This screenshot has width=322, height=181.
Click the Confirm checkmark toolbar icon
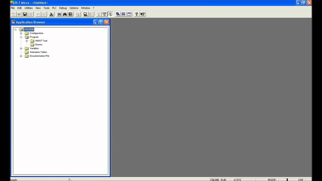click(x=44, y=14)
